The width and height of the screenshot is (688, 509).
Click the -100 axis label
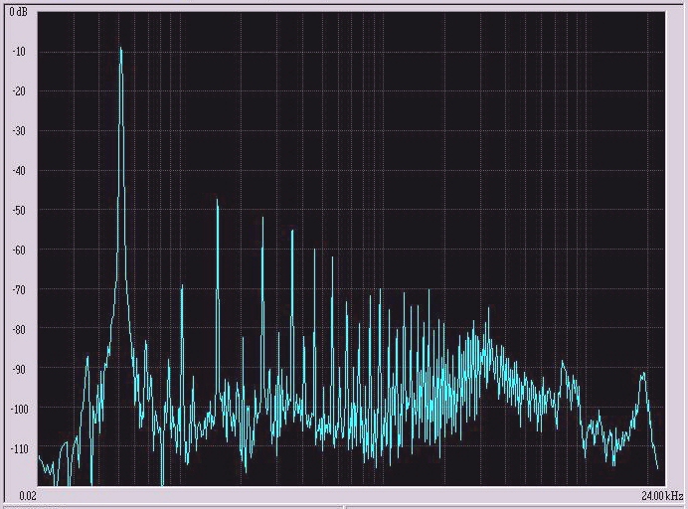(x=19, y=409)
